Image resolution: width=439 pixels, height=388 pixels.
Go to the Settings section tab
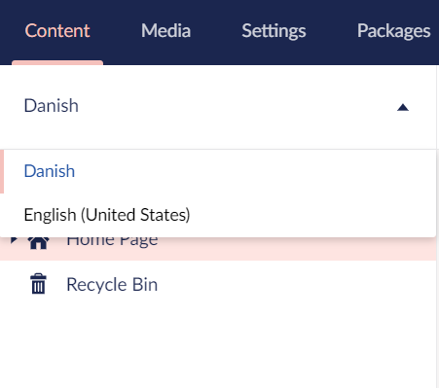coord(274,31)
